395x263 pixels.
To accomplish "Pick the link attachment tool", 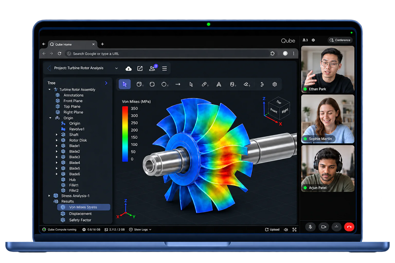I will pos(205,84).
